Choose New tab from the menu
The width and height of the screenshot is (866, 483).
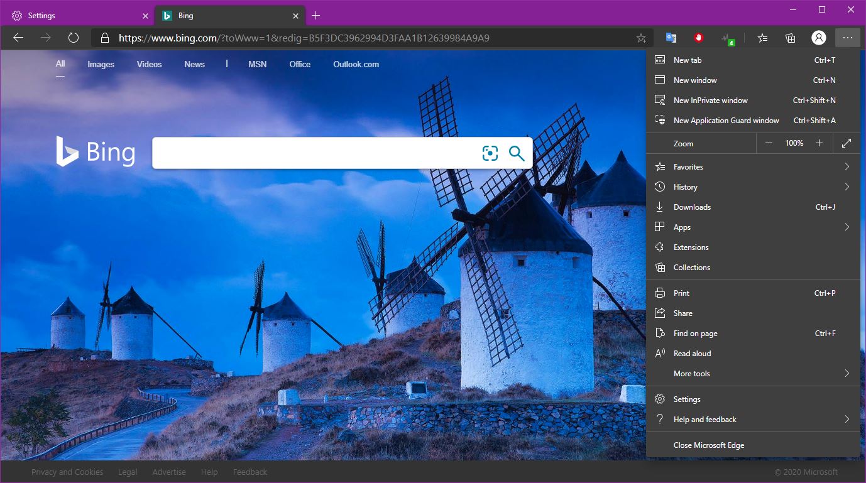click(753, 60)
